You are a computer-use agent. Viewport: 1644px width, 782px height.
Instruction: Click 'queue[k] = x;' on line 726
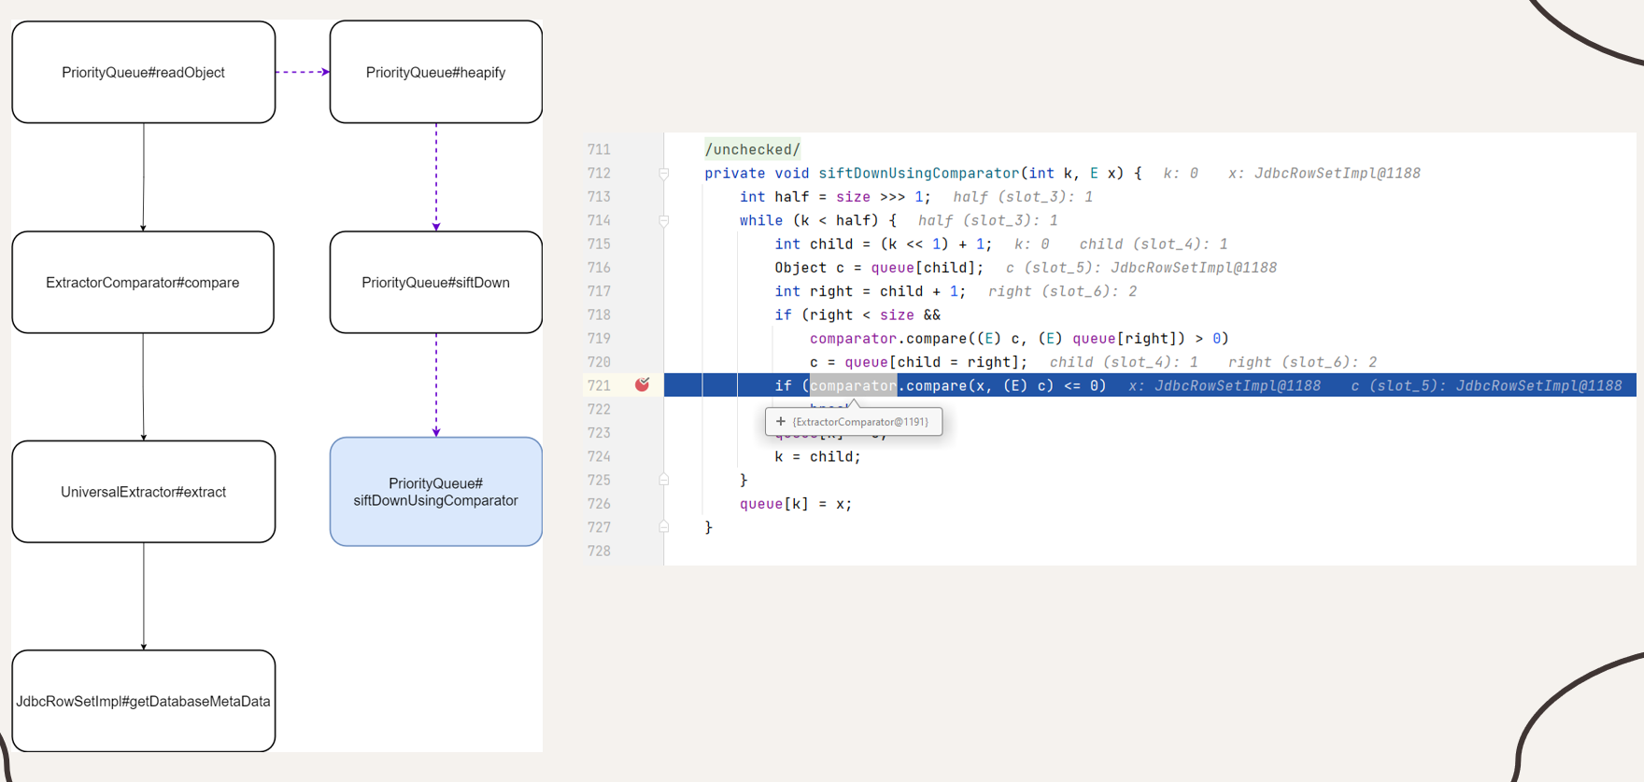tap(796, 504)
